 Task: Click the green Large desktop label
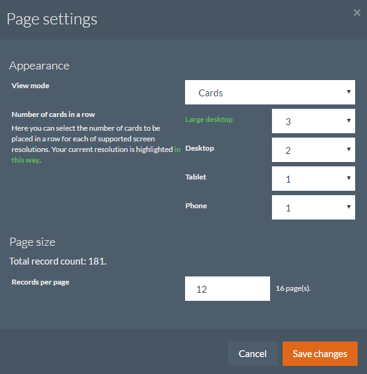[x=209, y=119]
